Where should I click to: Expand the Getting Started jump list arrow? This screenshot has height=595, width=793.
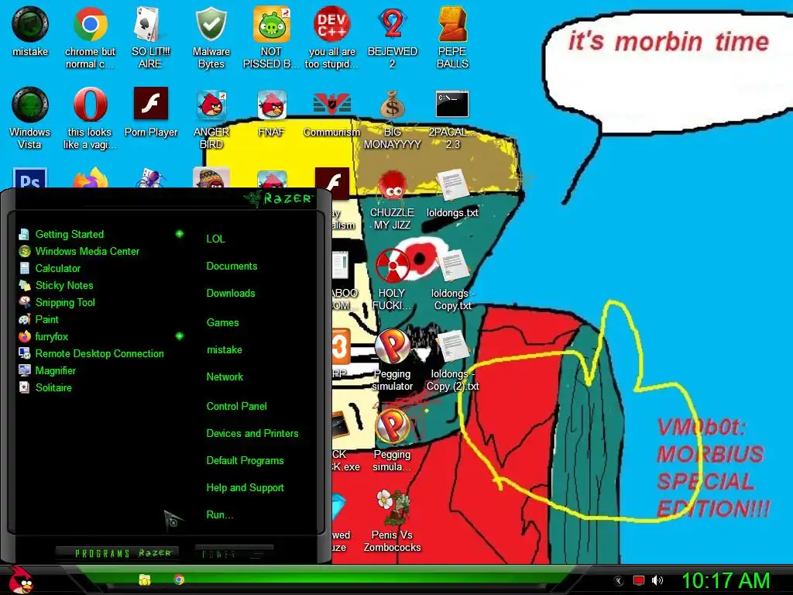pyautogui.click(x=179, y=234)
